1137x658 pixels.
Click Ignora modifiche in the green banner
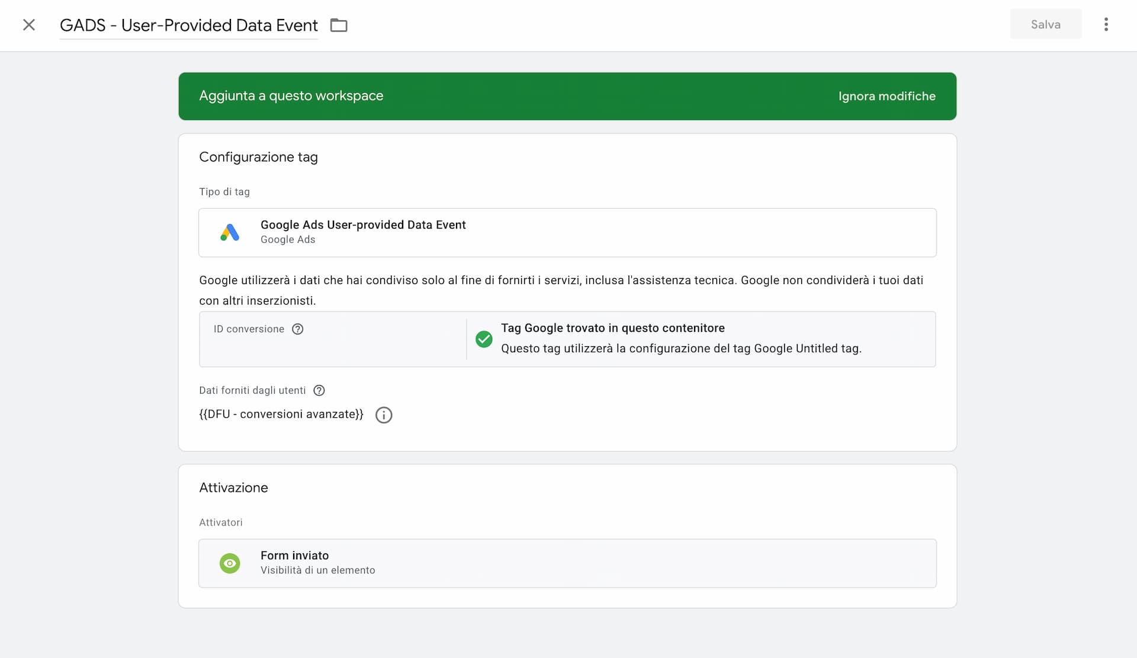click(x=887, y=96)
